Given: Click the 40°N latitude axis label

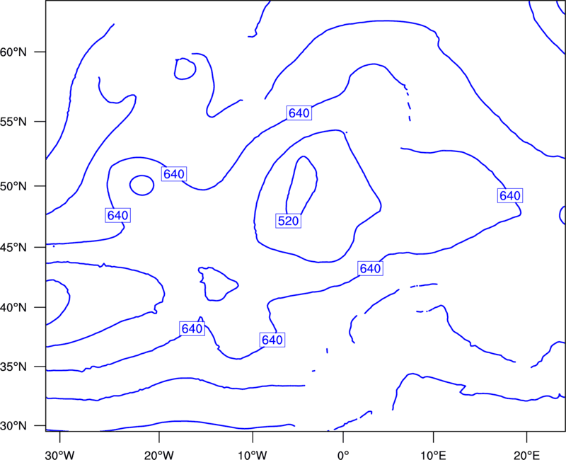Looking at the screenshot, I should (13, 308).
